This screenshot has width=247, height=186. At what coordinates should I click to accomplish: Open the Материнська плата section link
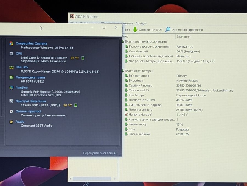point(30,77)
